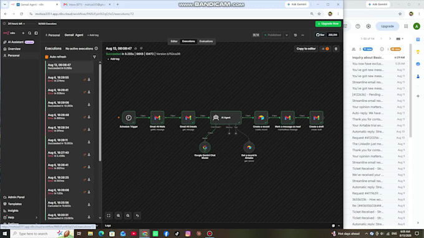The height and width of the screenshot is (238, 424).
Task: Select the Airtable Create a record node
Action: pos(261,117)
